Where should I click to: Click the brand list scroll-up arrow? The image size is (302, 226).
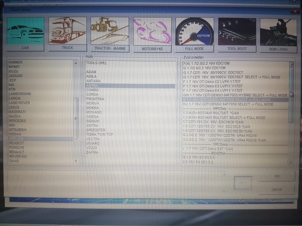click(76, 63)
